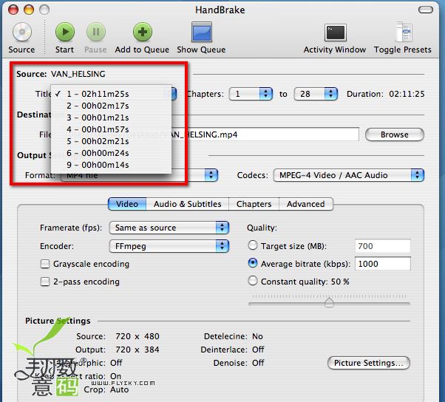The width and height of the screenshot is (445, 402).
Task: Switch to the Video tab
Action: (127, 204)
